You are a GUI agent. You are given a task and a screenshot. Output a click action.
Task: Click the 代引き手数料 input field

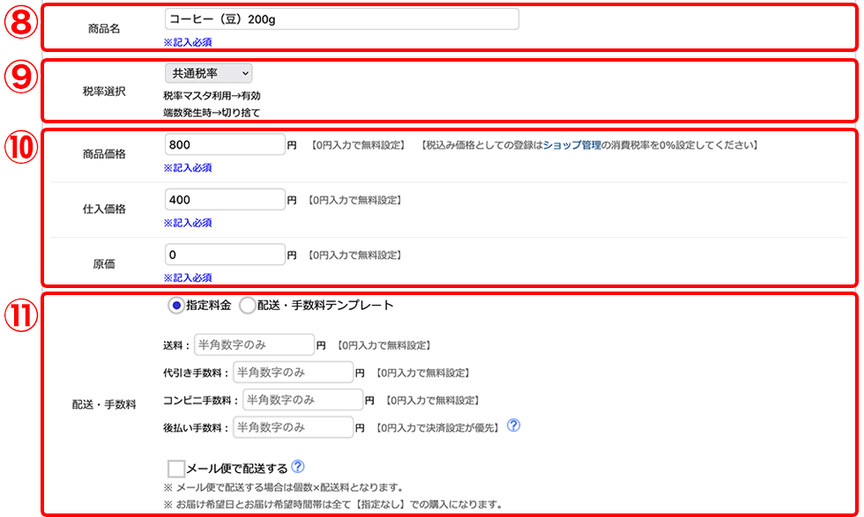[x=293, y=373]
